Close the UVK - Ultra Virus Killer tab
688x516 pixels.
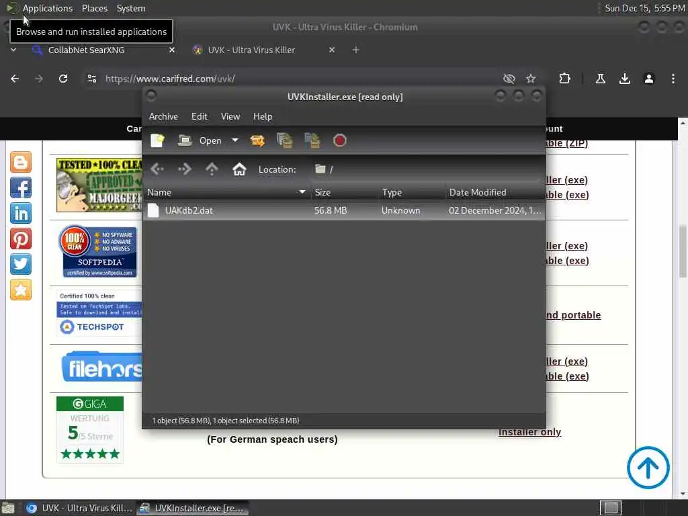(x=332, y=50)
